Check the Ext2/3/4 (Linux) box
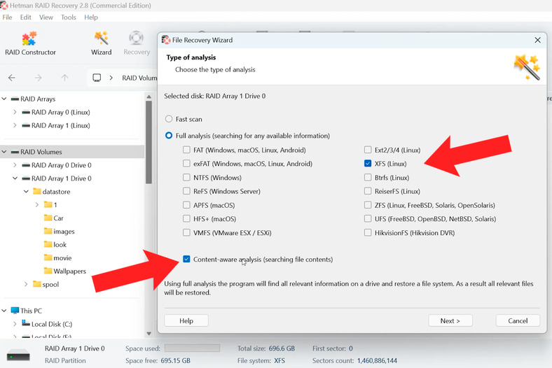 point(368,150)
